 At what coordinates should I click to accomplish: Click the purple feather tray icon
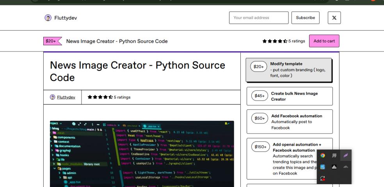click(x=345, y=155)
